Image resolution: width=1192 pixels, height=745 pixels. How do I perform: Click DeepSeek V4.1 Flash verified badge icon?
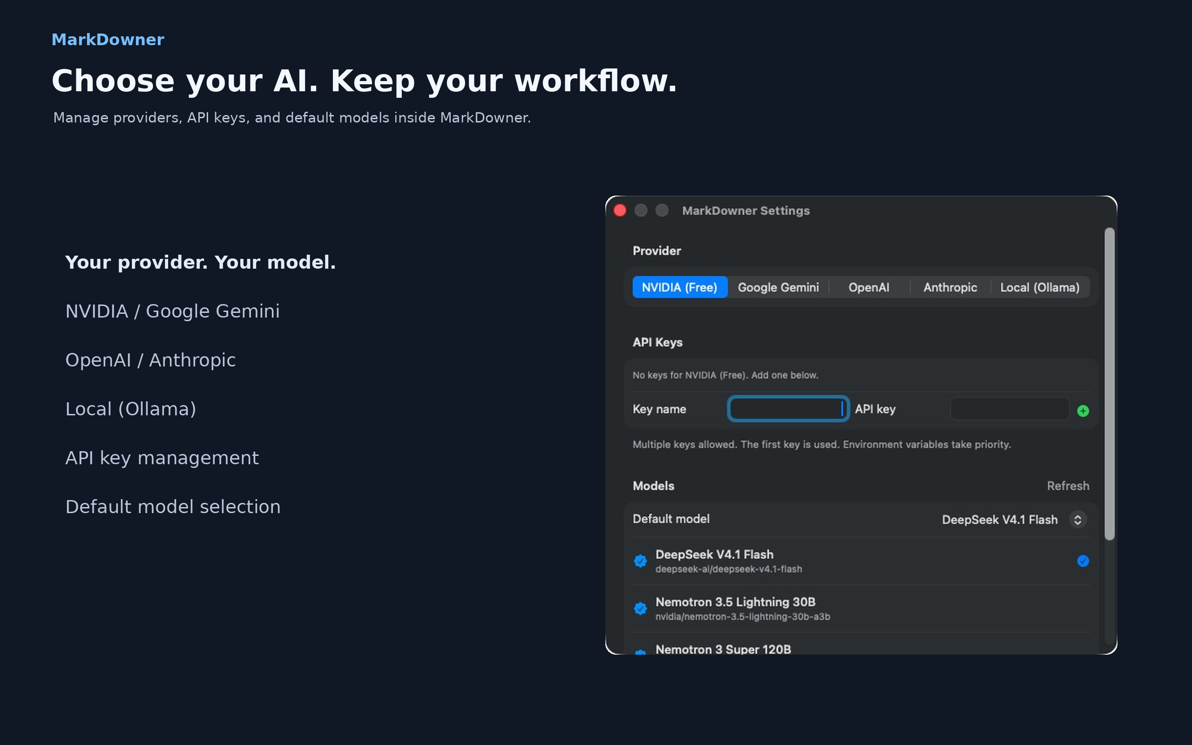[x=640, y=561]
